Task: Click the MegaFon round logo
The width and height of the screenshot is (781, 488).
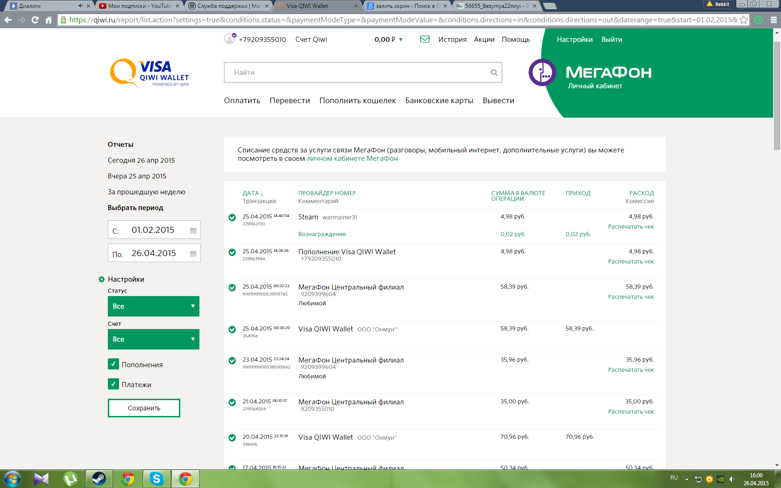Action: coord(542,73)
